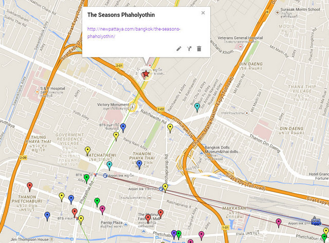The image size is (329, 243).
Task: Close the Seasons Phaholyothin info popup
Action: [203, 13]
